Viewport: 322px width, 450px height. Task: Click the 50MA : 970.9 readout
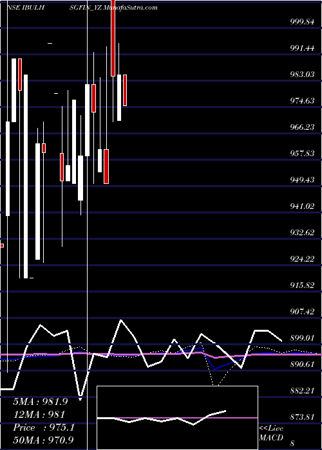click(x=43, y=440)
